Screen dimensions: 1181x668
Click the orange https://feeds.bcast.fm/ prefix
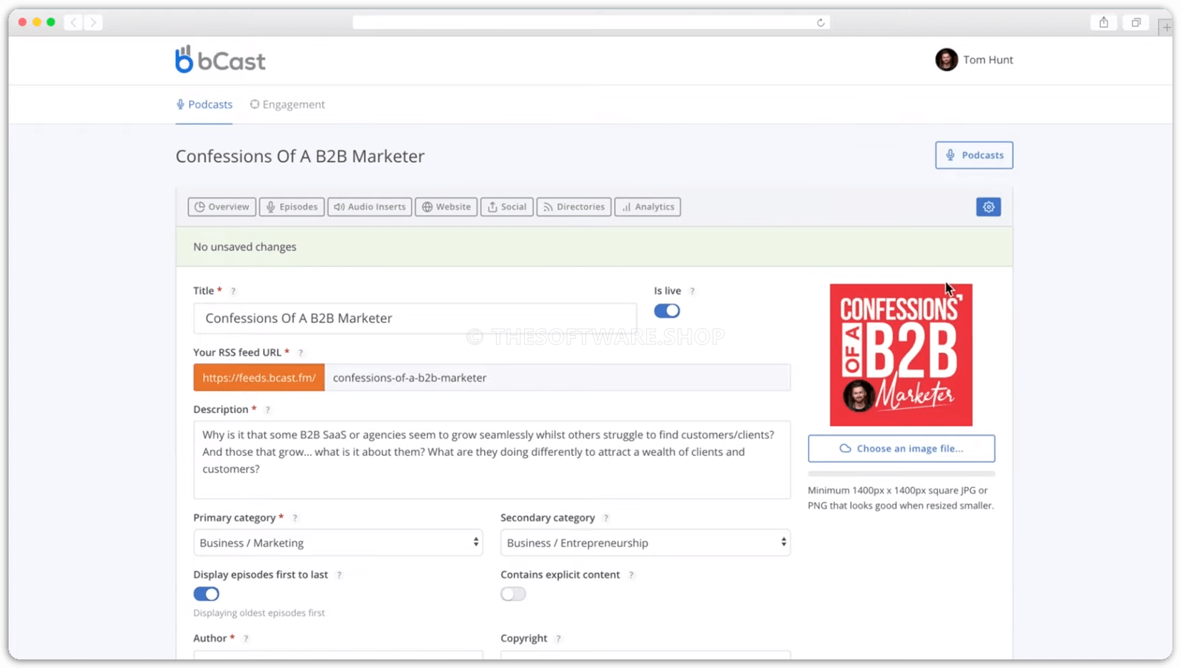259,378
